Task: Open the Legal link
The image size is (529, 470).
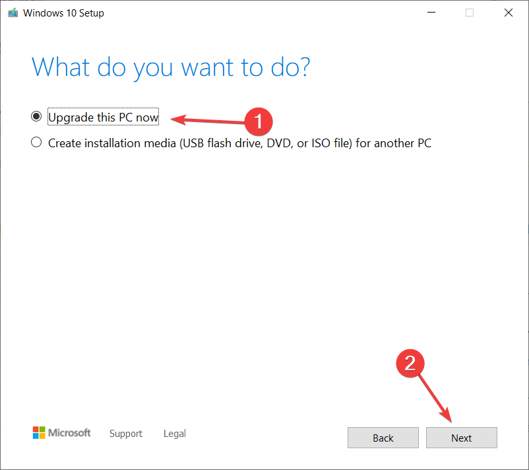Action: tap(174, 433)
